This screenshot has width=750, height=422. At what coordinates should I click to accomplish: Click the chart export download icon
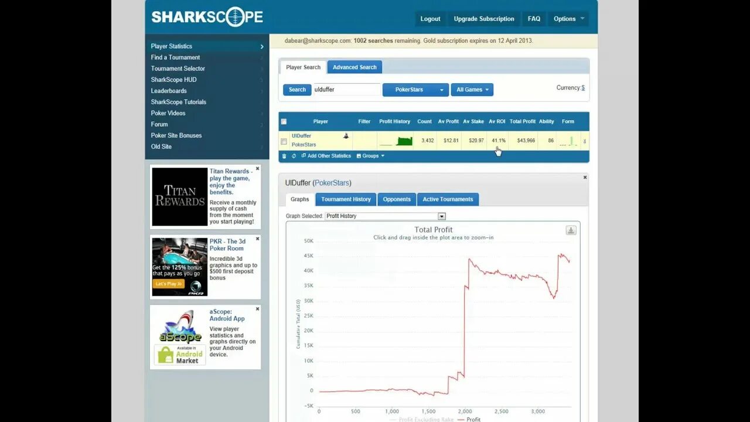pyautogui.click(x=571, y=230)
